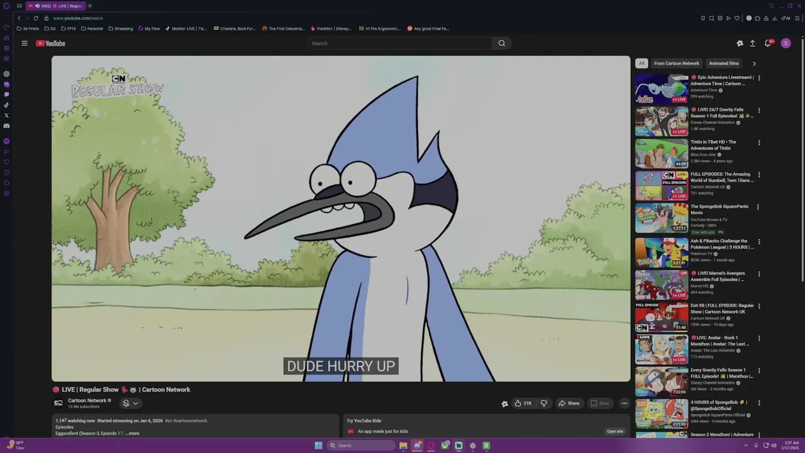This screenshot has height=453, width=805.
Task: Like the video with thumbs up 21K
Action: 523,403
